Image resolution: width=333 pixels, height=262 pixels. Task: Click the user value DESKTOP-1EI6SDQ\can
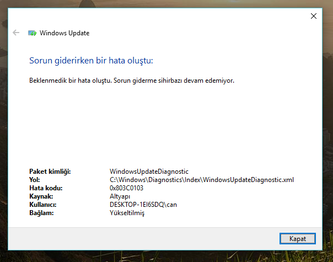coord(143,205)
